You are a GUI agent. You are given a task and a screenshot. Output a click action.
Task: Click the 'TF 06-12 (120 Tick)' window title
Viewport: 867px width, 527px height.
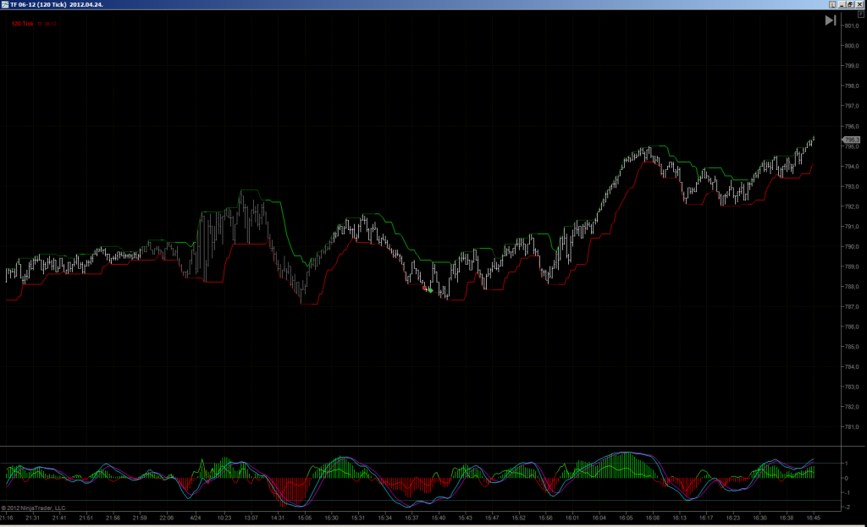38,4
